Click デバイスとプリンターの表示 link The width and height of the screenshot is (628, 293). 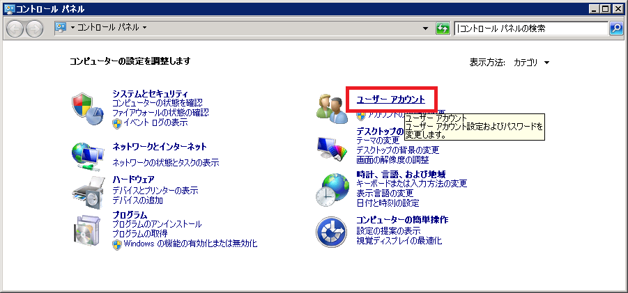click(x=155, y=191)
